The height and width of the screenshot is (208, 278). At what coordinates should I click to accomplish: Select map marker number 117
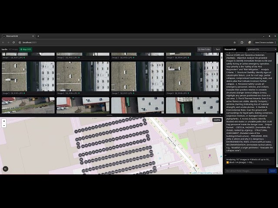click(150, 147)
